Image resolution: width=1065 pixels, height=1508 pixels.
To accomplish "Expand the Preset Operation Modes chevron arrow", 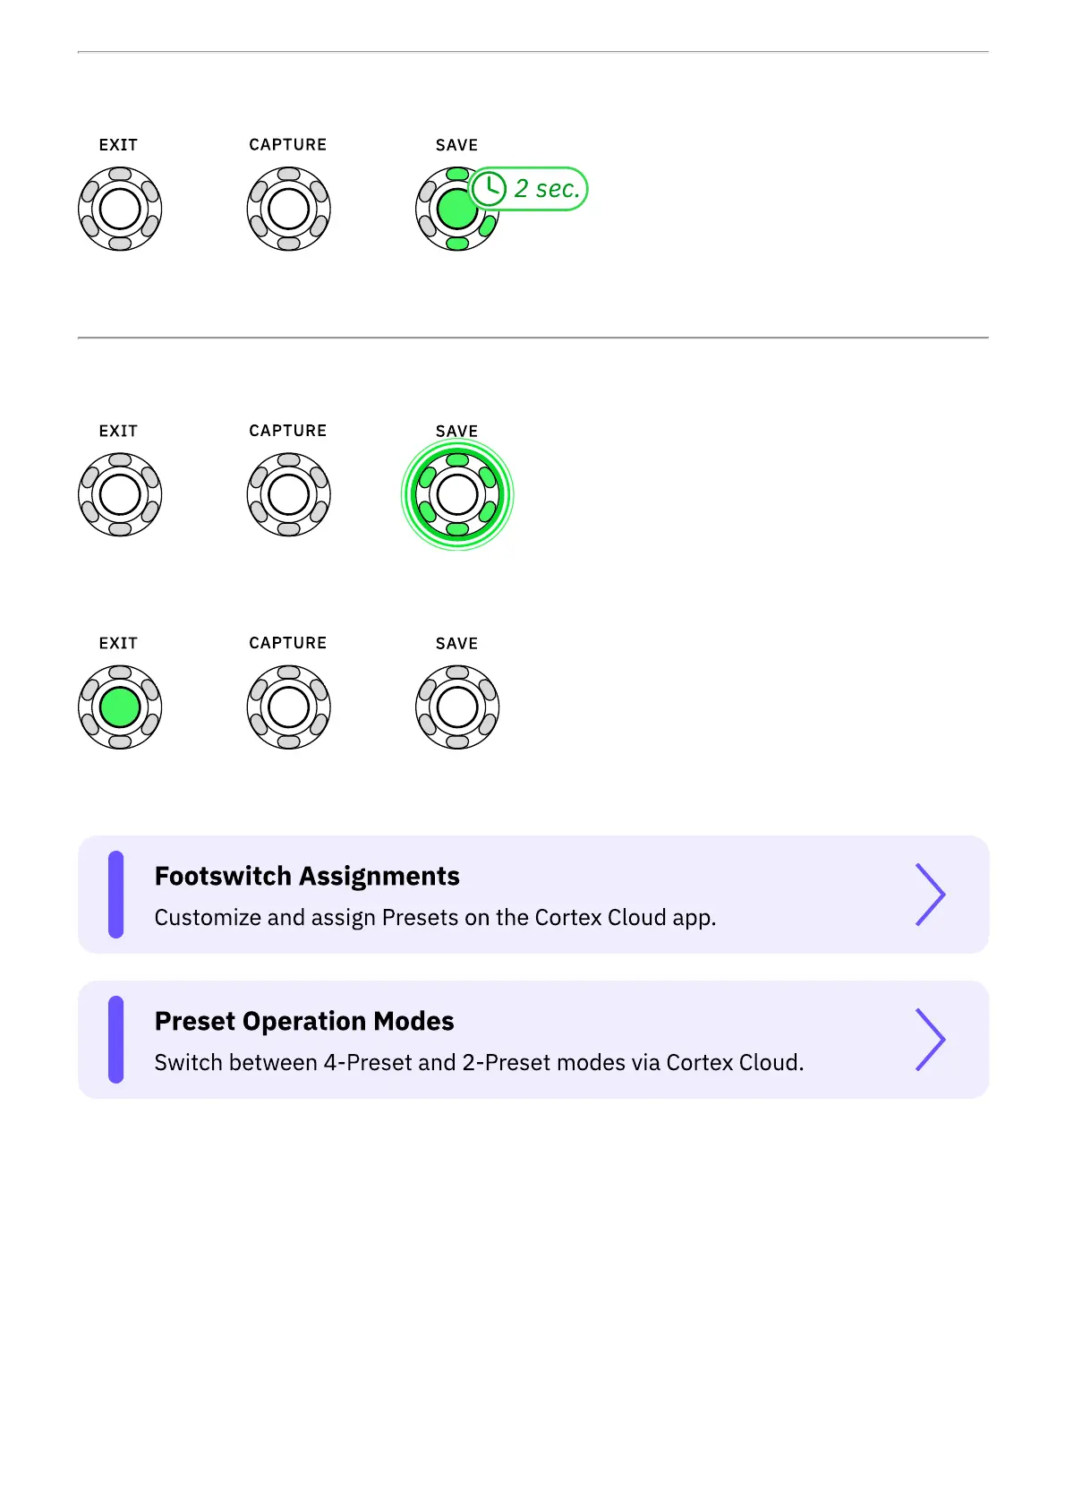I will [930, 1040].
